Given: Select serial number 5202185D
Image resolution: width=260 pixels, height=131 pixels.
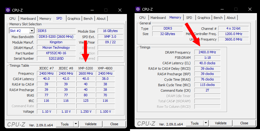Looking at the screenshot, I should [x=56, y=58].
